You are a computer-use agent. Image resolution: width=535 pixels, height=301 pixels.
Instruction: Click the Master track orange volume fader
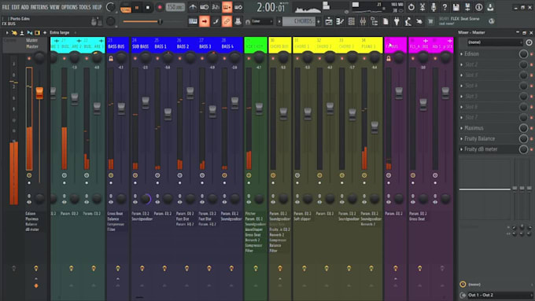tap(39, 93)
